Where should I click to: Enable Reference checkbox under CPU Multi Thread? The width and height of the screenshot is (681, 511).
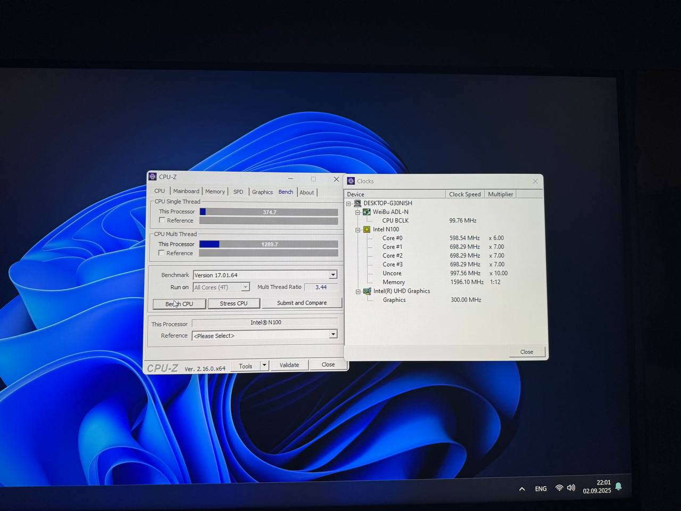pyautogui.click(x=162, y=253)
